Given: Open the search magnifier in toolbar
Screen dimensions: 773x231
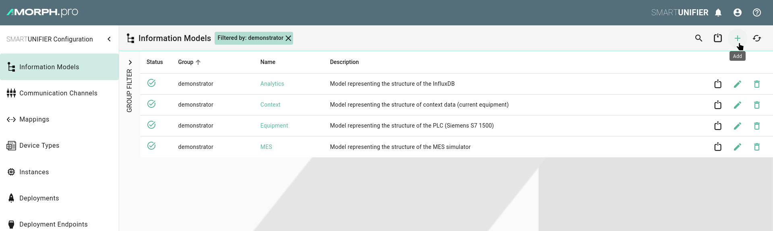Looking at the screenshot, I should pyautogui.click(x=699, y=38).
